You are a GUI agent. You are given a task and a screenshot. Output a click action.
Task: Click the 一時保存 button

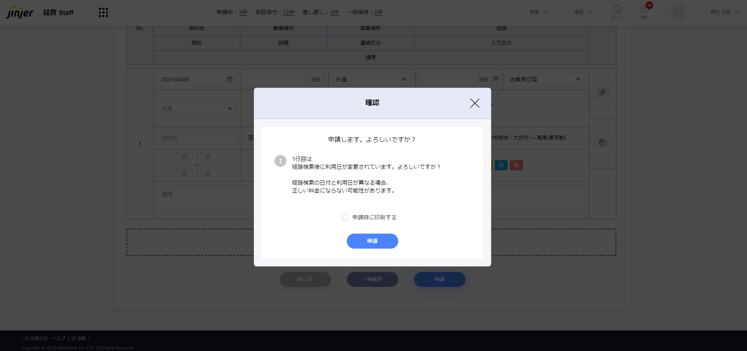point(372,279)
